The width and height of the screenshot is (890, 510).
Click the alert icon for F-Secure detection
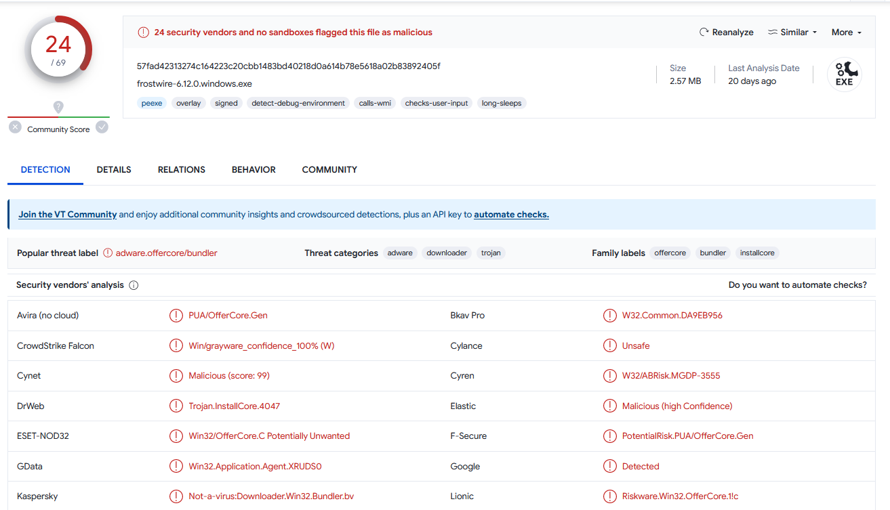click(610, 436)
